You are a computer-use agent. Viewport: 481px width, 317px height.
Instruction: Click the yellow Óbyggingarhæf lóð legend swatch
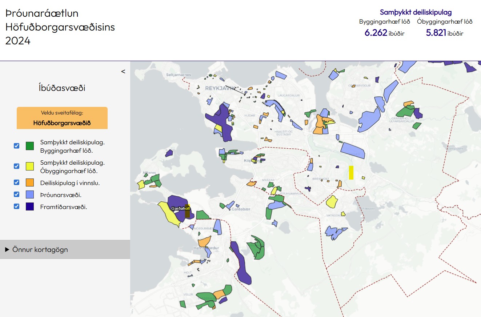coord(30,166)
